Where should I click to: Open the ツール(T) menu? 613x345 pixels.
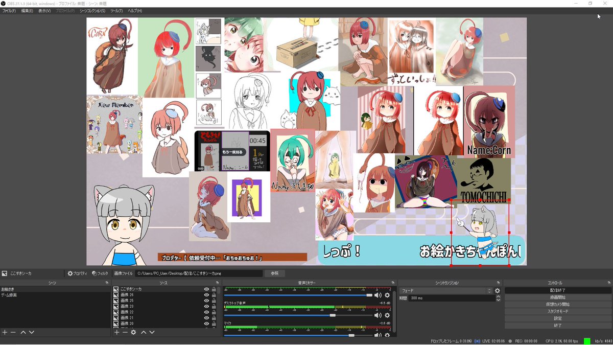click(x=116, y=11)
